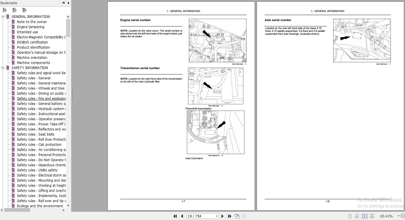Open 'Intended use' bookmark
Screen dimensions: 405x220
coord(28,32)
